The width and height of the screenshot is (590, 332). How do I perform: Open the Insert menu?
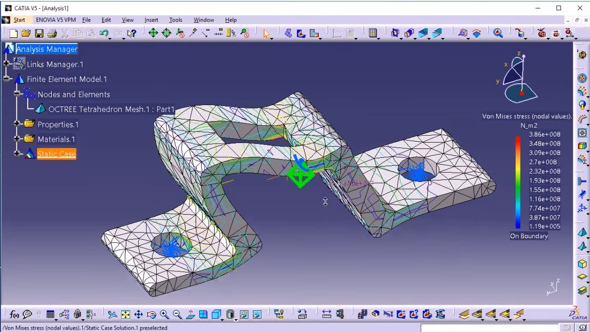pyautogui.click(x=151, y=20)
